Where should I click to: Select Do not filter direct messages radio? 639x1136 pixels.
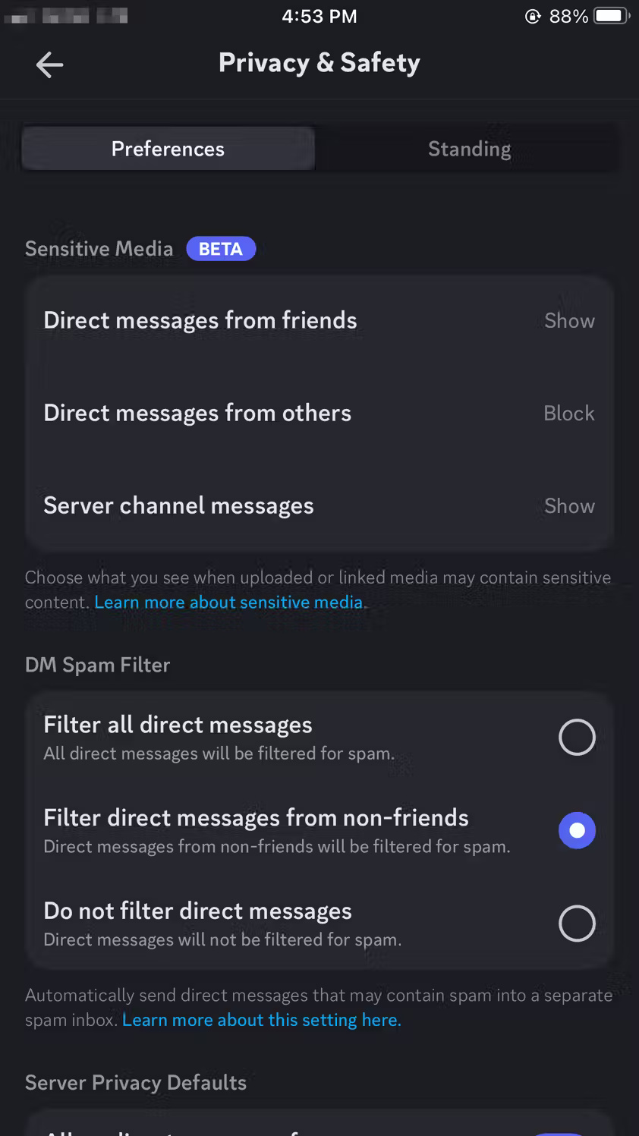tap(577, 923)
